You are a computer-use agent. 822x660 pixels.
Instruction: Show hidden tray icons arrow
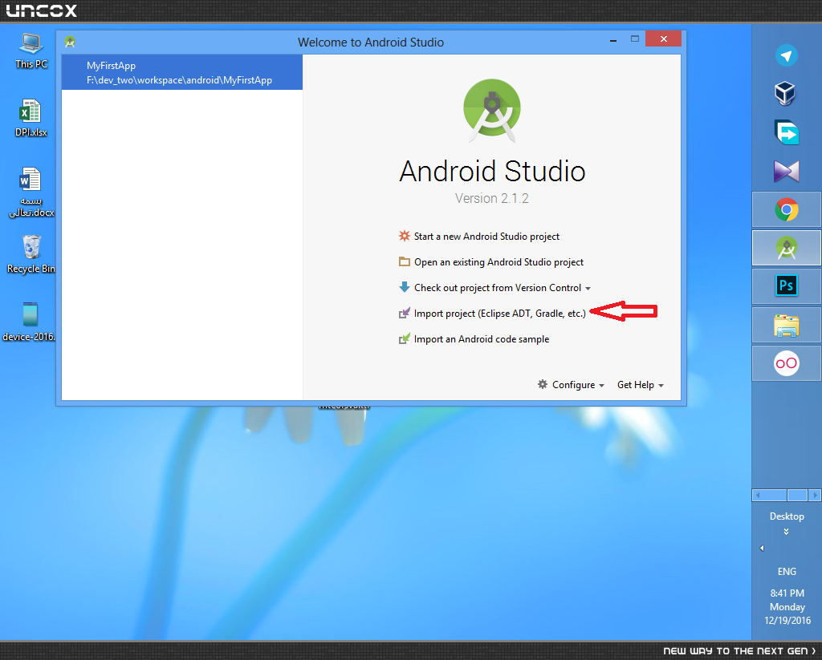coord(762,548)
